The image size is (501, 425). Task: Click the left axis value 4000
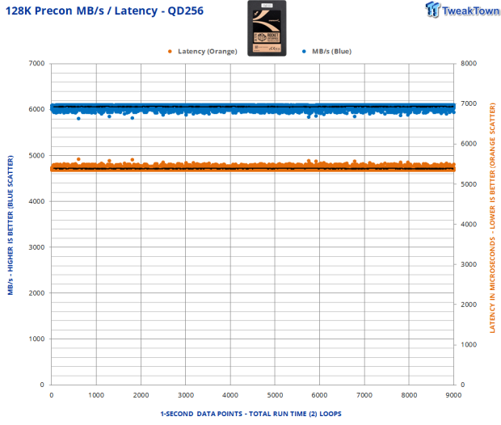point(36,201)
